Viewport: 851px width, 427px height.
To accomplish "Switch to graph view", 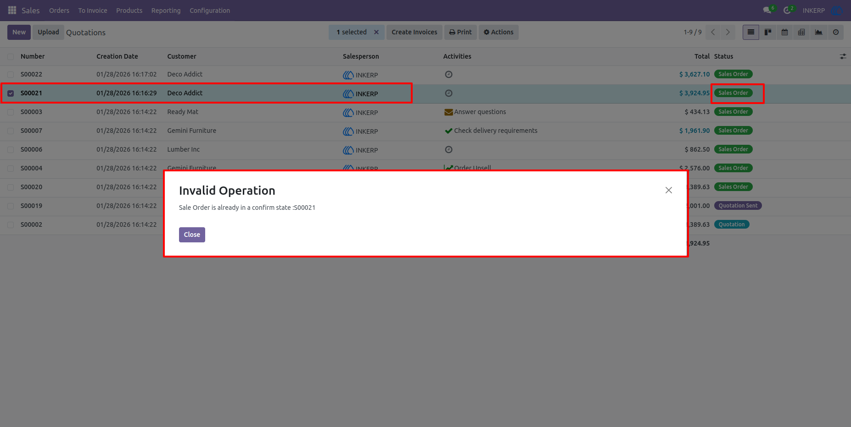I will [x=818, y=32].
